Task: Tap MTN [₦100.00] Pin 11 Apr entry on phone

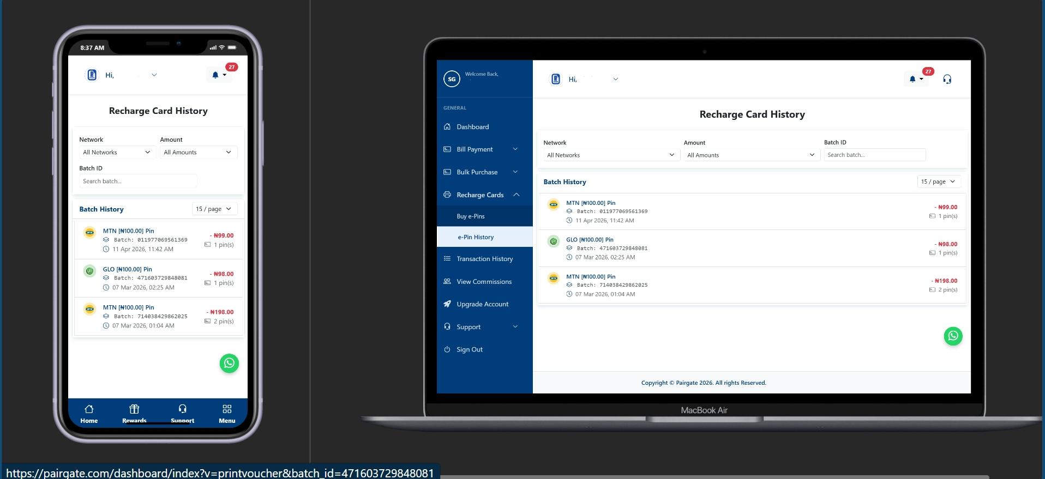Action: point(158,240)
